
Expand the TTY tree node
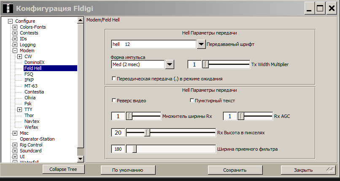(x=19, y=109)
